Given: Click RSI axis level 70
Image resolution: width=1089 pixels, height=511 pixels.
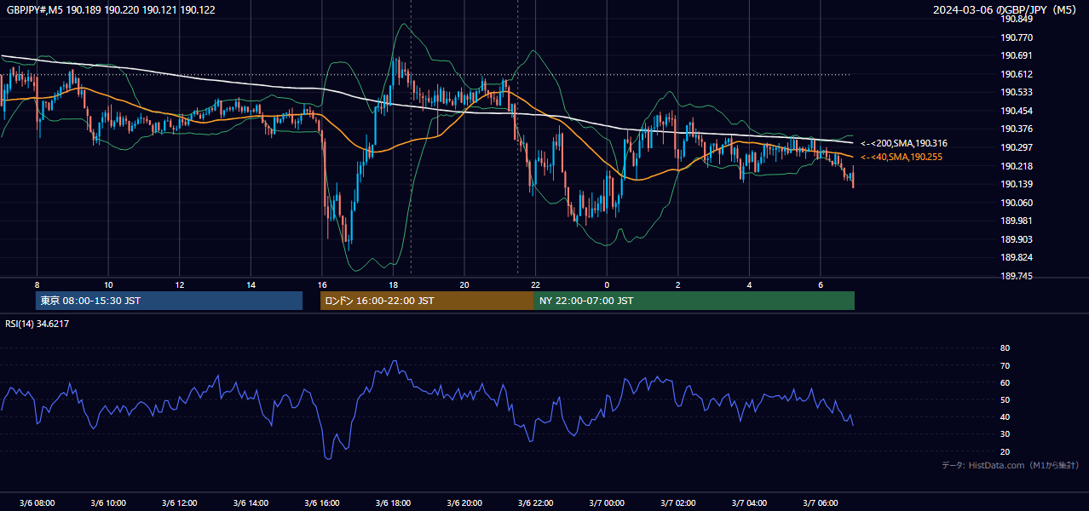Looking at the screenshot, I should (1005, 366).
